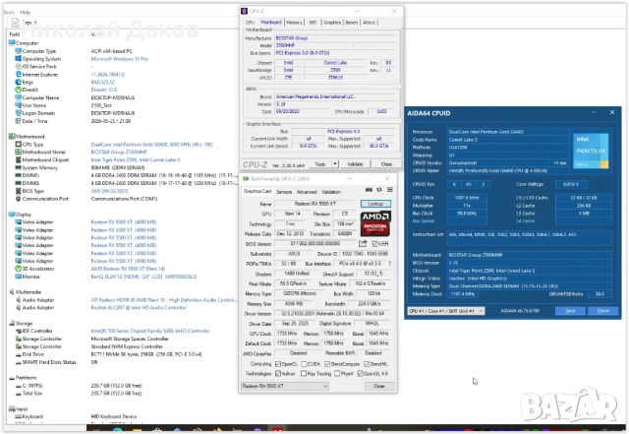This screenshot has width=629, height=434.
Task: Select the Logon Domain row
Action: point(120,113)
